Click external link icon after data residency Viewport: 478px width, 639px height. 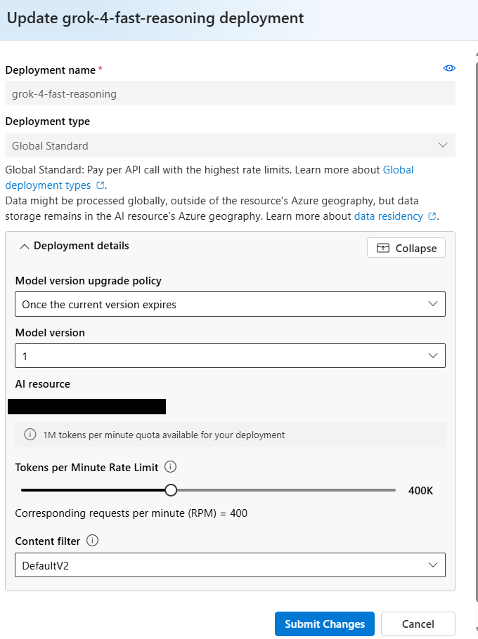click(432, 216)
